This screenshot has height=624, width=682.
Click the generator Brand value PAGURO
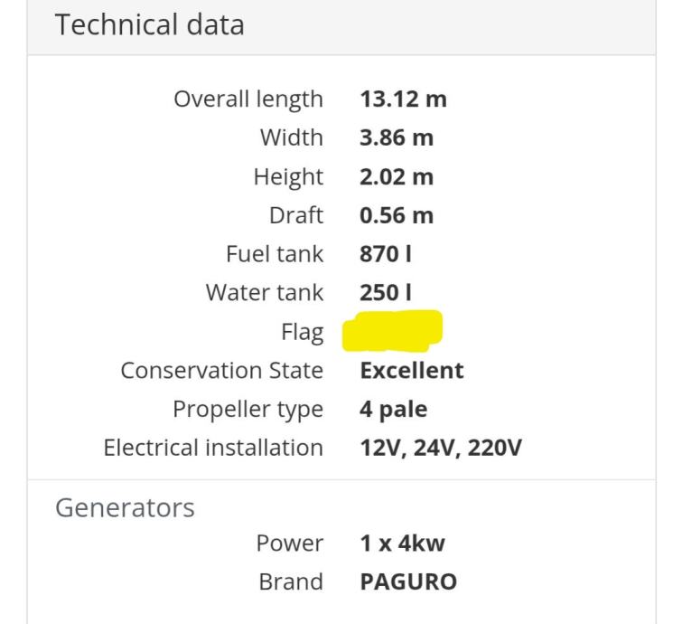coord(408,582)
